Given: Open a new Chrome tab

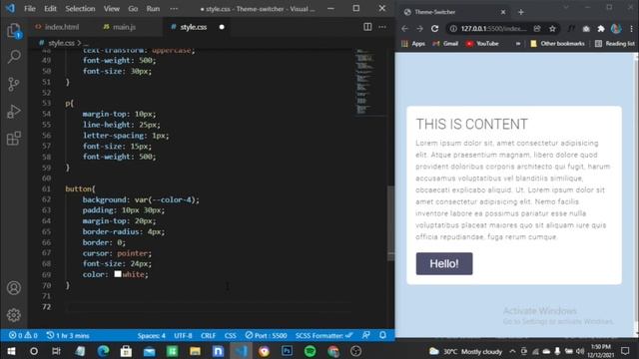Looking at the screenshot, I should click(521, 12).
